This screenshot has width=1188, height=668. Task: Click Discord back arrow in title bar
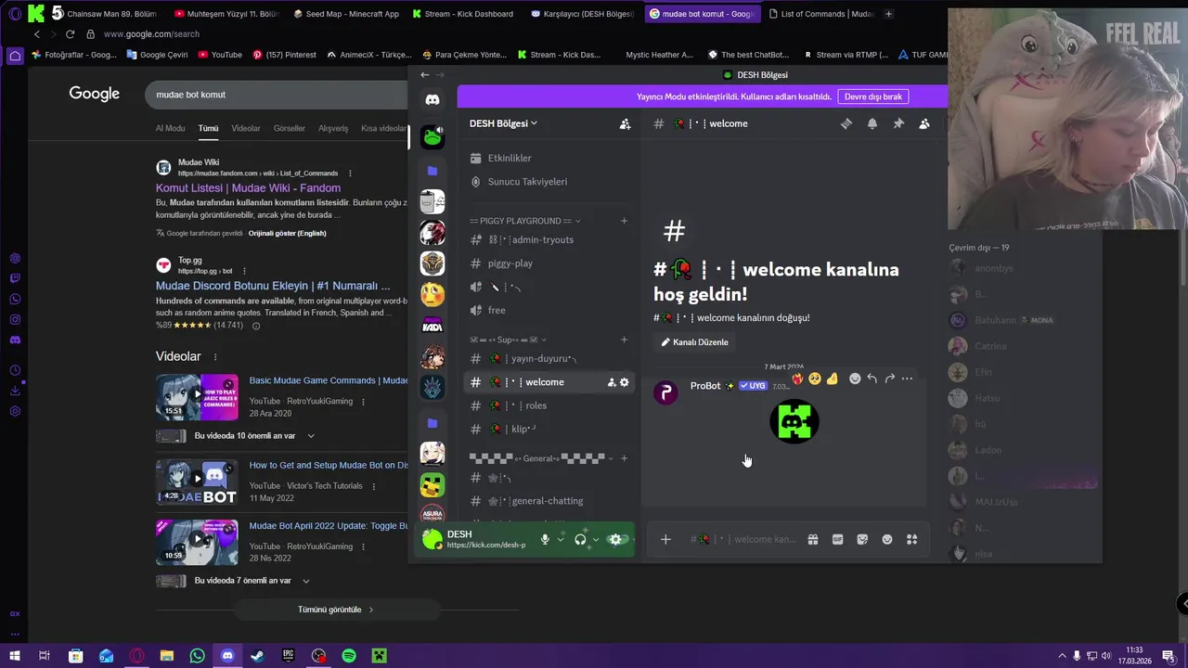pos(424,75)
